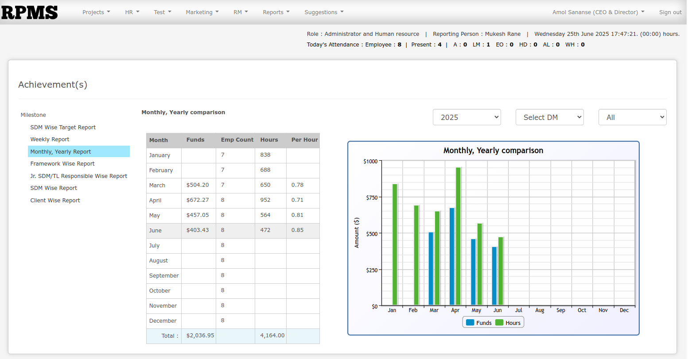Click the Per Hour column header
This screenshot has height=359, width=688.
coord(305,140)
